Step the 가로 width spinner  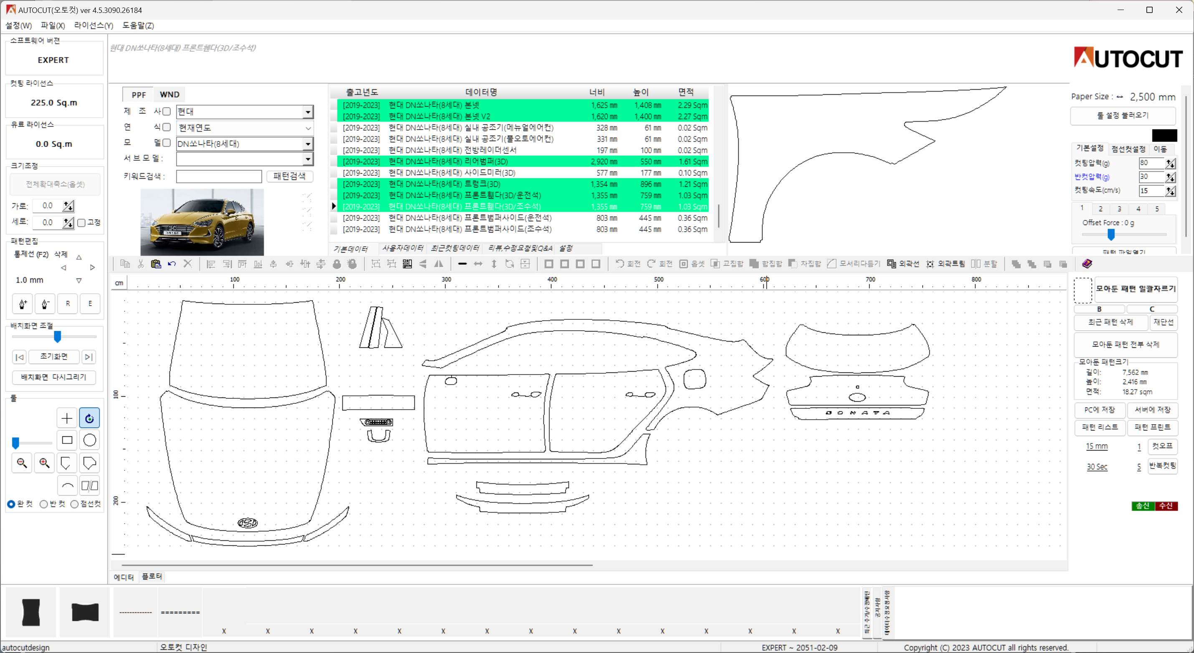pos(68,206)
